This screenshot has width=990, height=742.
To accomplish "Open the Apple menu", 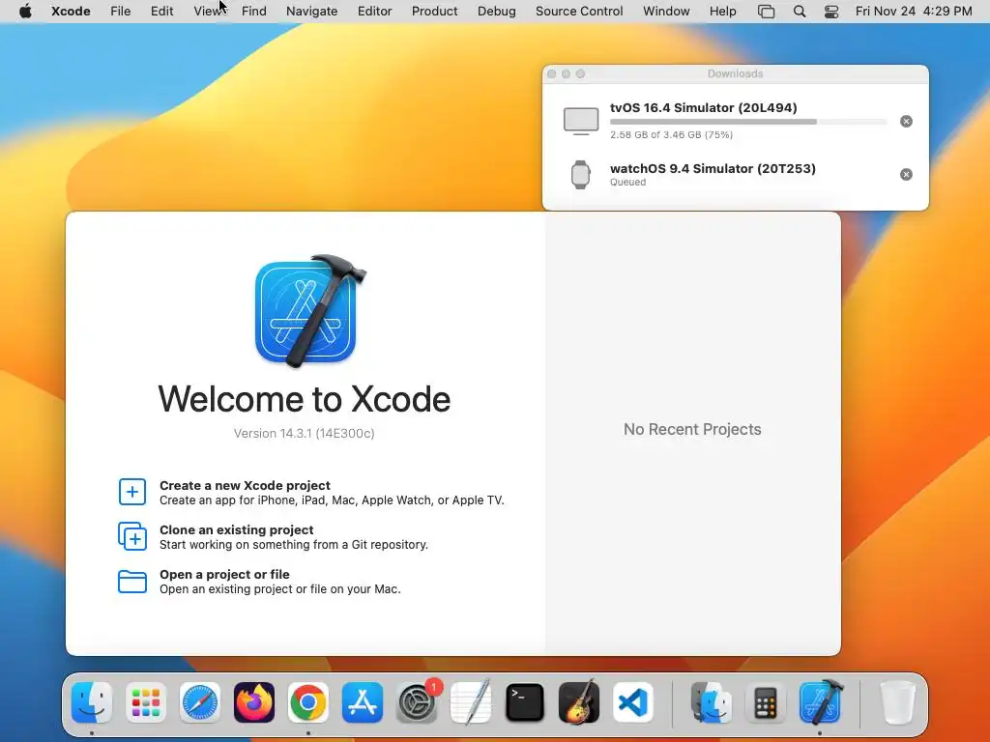I will [x=25, y=11].
